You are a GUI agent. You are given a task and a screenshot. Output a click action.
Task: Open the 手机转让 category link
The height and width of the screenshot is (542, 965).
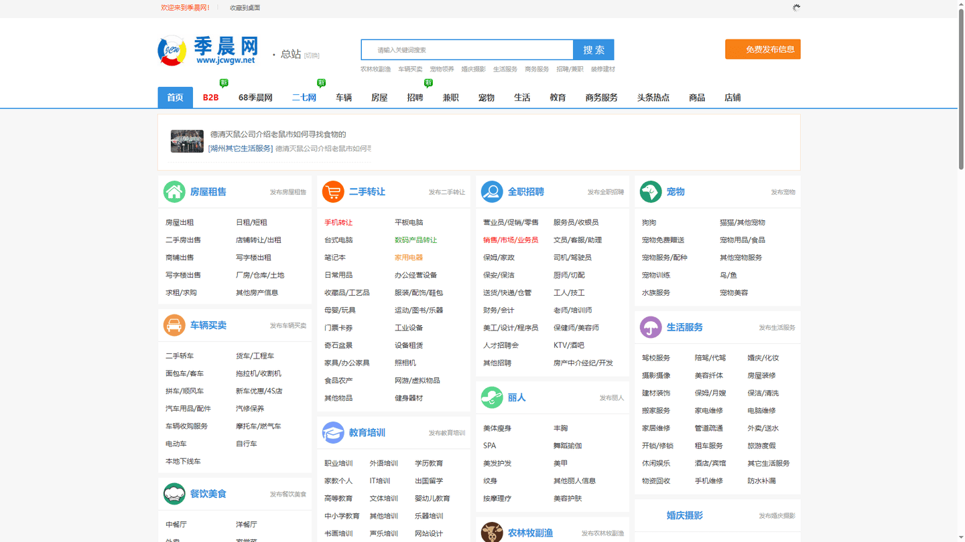(x=338, y=222)
